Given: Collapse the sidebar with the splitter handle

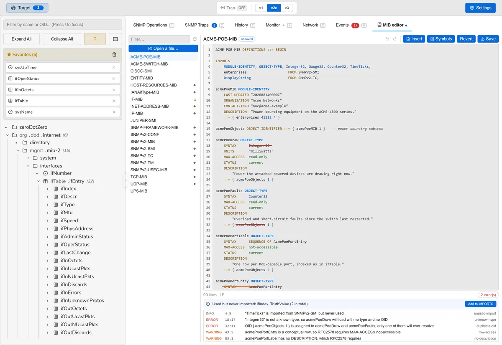Looking at the screenshot, I should 125,180.
